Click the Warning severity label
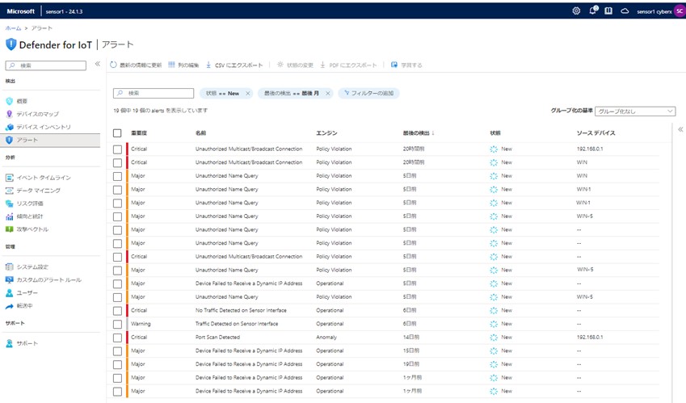 tap(141, 324)
